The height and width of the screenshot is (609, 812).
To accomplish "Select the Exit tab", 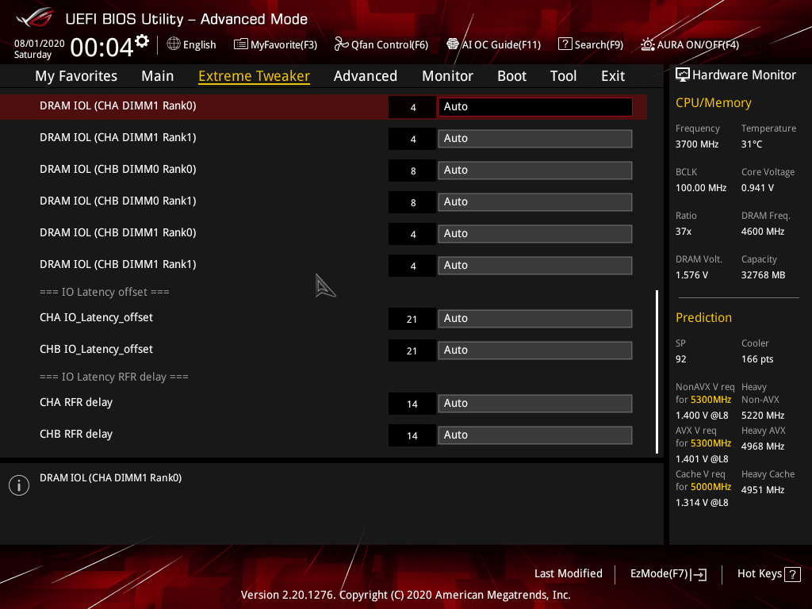I will tap(613, 75).
